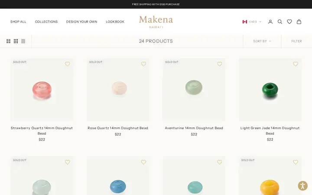Viewport: 312px width, 195px height.
Task: Open the accessibility widget icon
Action: click(x=302, y=186)
